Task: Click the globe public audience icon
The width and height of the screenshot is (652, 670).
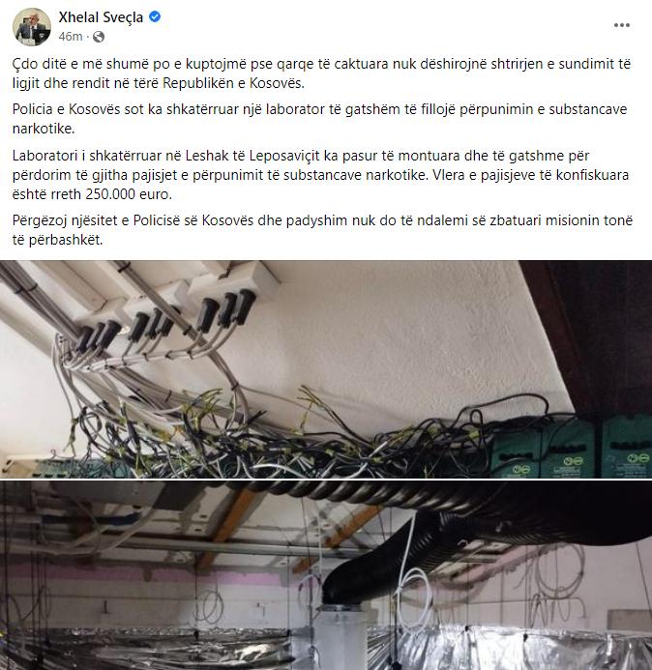Action: point(99,37)
